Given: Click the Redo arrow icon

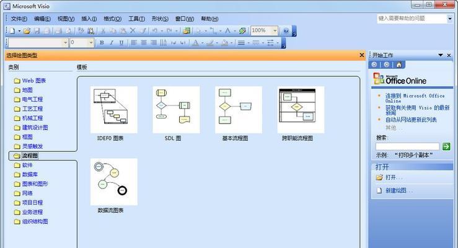Looking at the screenshot, I should (169, 30).
